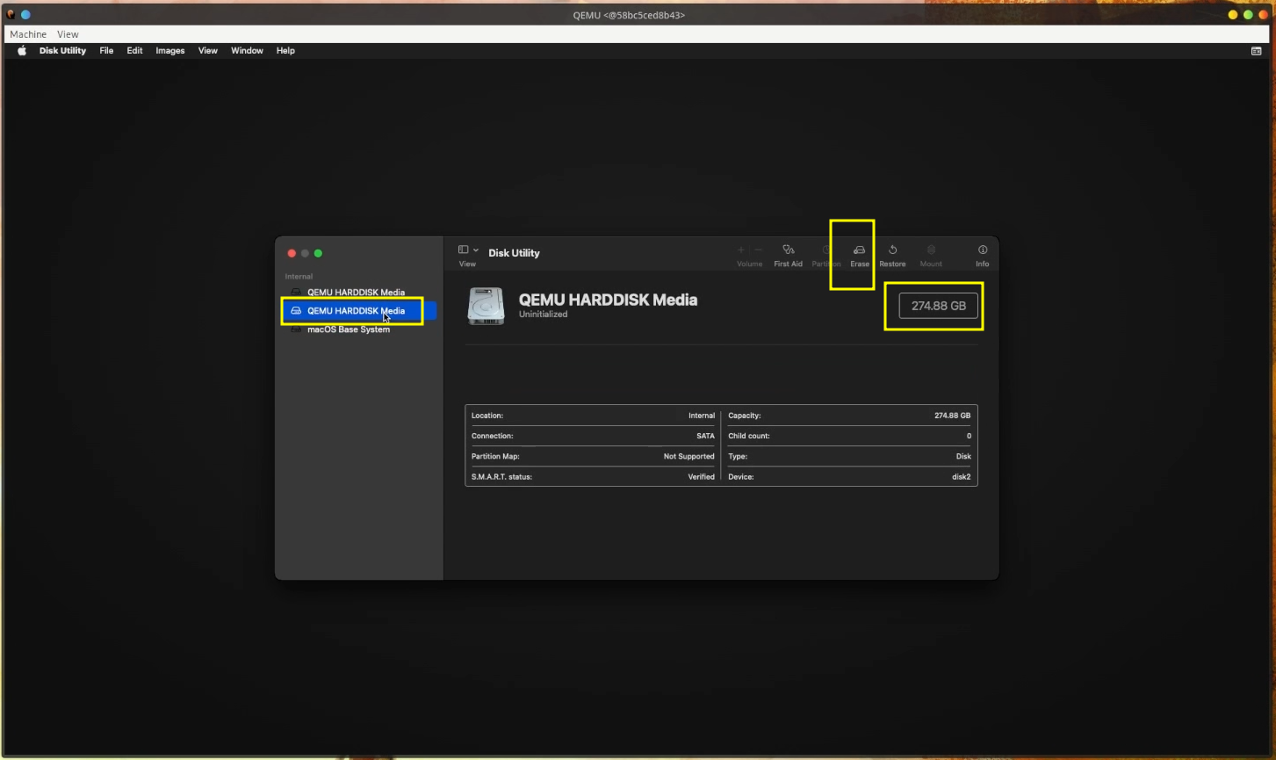Click the Location: label in the info table
1276x760 pixels.
[x=487, y=416]
